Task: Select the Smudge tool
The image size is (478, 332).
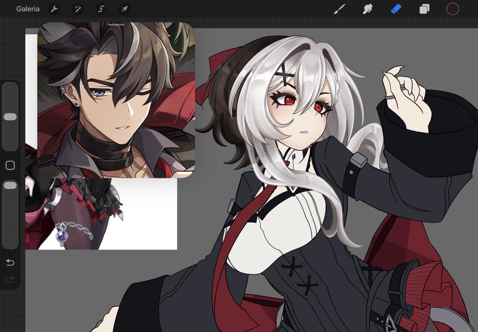Action: click(x=368, y=9)
